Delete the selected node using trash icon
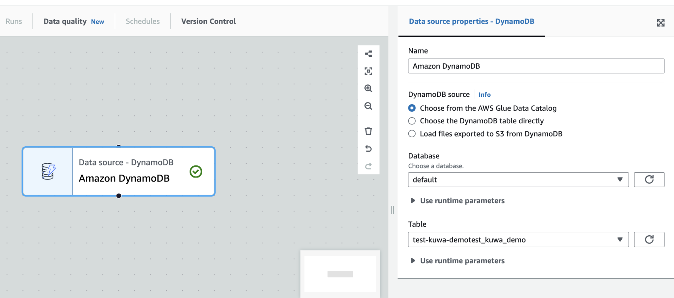 [368, 131]
